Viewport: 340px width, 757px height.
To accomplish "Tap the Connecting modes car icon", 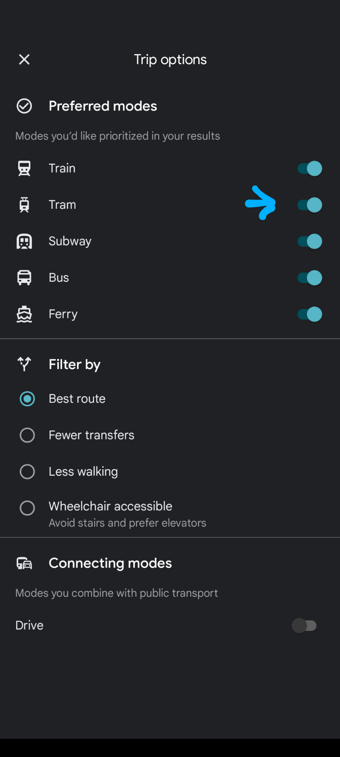I will [x=24, y=563].
